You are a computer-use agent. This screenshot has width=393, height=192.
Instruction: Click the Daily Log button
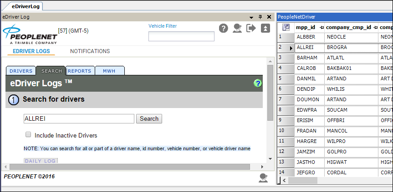pos(41,161)
